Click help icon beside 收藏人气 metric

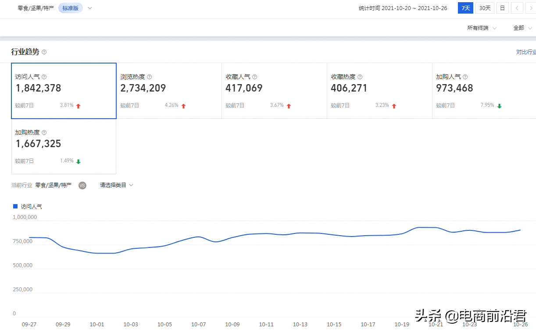(x=254, y=77)
